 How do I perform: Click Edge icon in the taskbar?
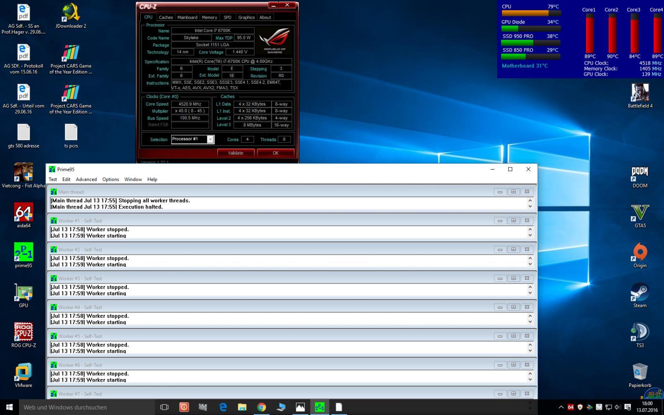pos(223,407)
